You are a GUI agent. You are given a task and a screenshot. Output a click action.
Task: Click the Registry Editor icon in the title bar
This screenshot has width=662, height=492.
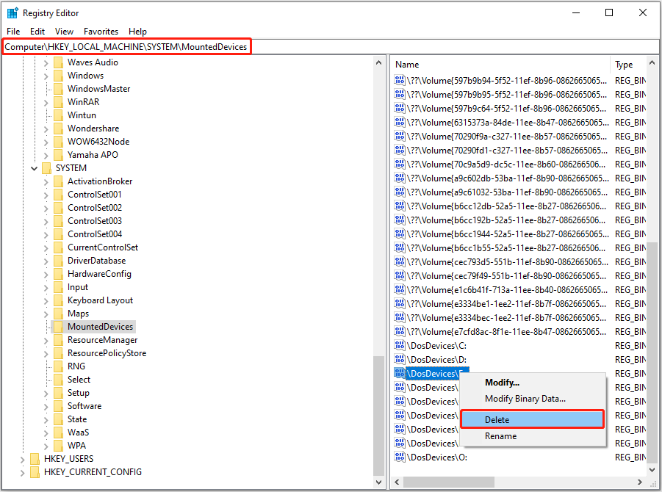coord(12,12)
